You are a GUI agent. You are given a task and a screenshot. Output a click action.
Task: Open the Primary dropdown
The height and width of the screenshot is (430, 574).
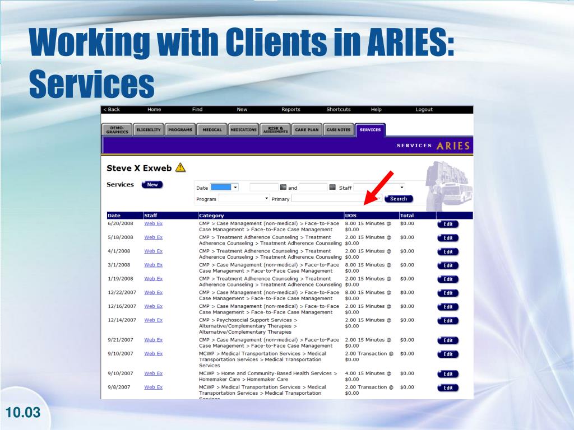tap(337, 199)
